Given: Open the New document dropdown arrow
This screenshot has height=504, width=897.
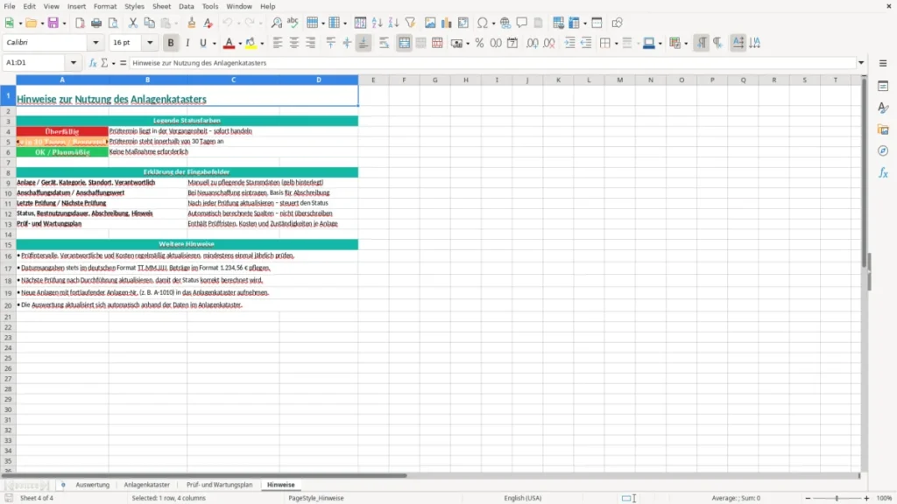Looking at the screenshot, I should (20, 24).
